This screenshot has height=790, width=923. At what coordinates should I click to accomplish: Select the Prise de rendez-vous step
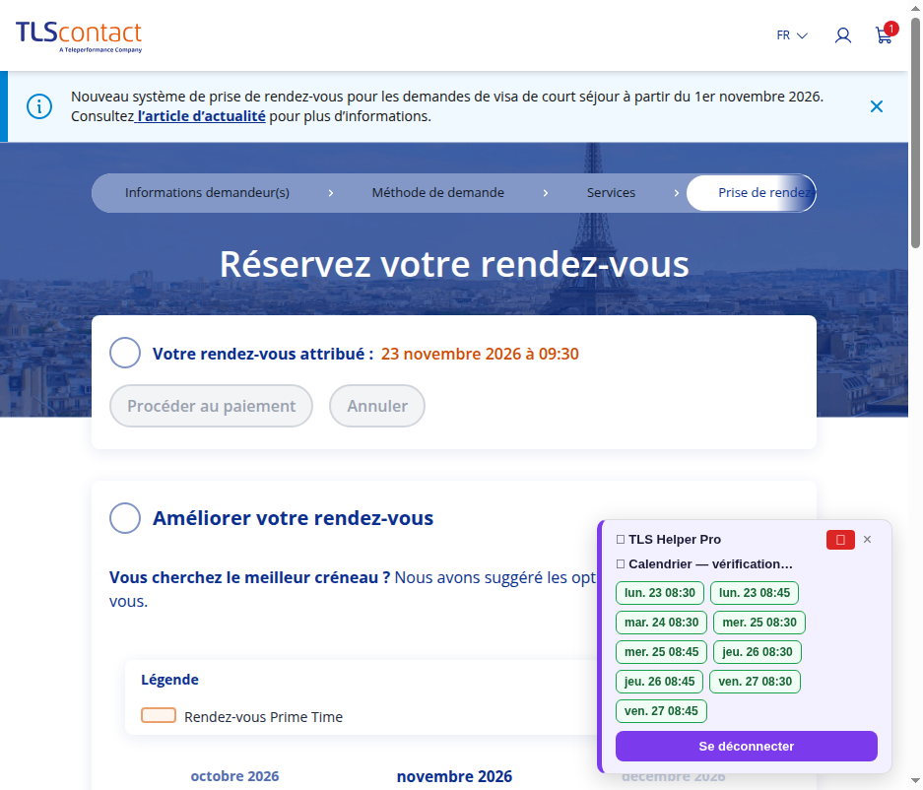[x=752, y=192]
